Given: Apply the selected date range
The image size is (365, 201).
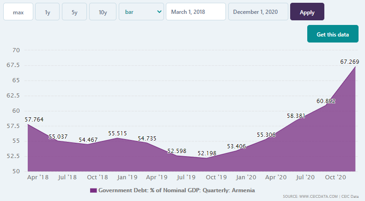Looking at the screenshot, I should pyautogui.click(x=307, y=12).
